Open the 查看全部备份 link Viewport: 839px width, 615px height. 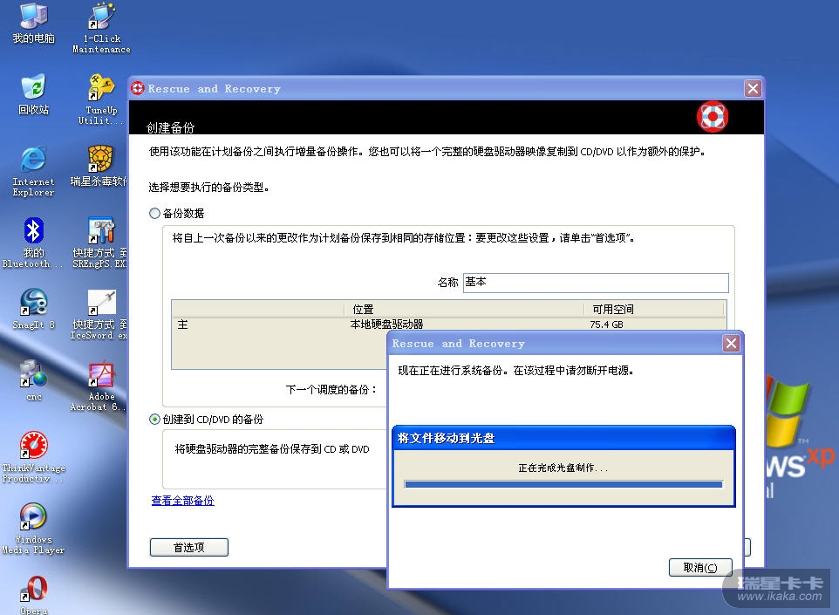pos(182,501)
